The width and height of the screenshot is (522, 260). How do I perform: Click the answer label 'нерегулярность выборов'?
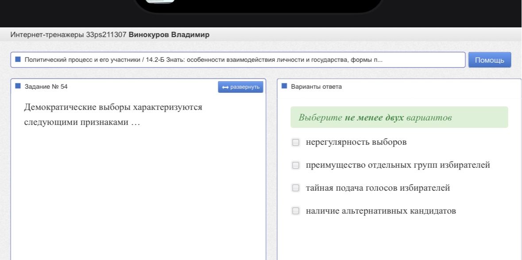356,142
